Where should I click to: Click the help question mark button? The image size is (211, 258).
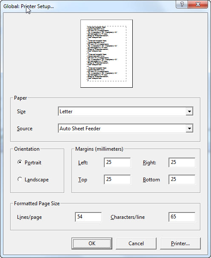pyautogui.click(x=182, y=4)
